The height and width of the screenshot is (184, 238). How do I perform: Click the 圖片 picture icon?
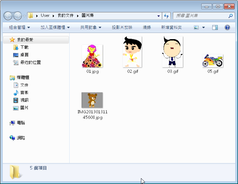pos(16,108)
